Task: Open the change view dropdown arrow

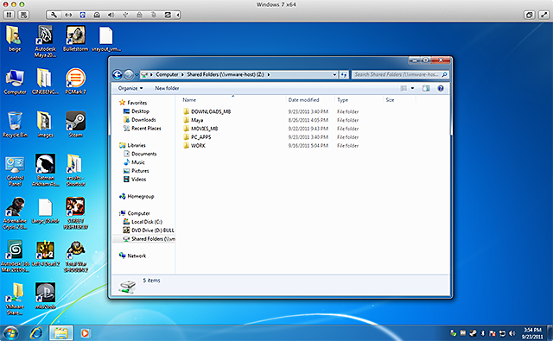Action: tap(413, 88)
